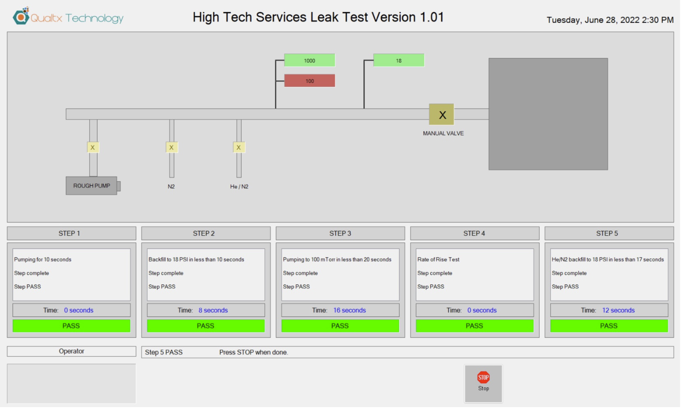The width and height of the screenshot is (681, 409).
Task: Click the empty operator name field
Action: click(x=71, y=384)
